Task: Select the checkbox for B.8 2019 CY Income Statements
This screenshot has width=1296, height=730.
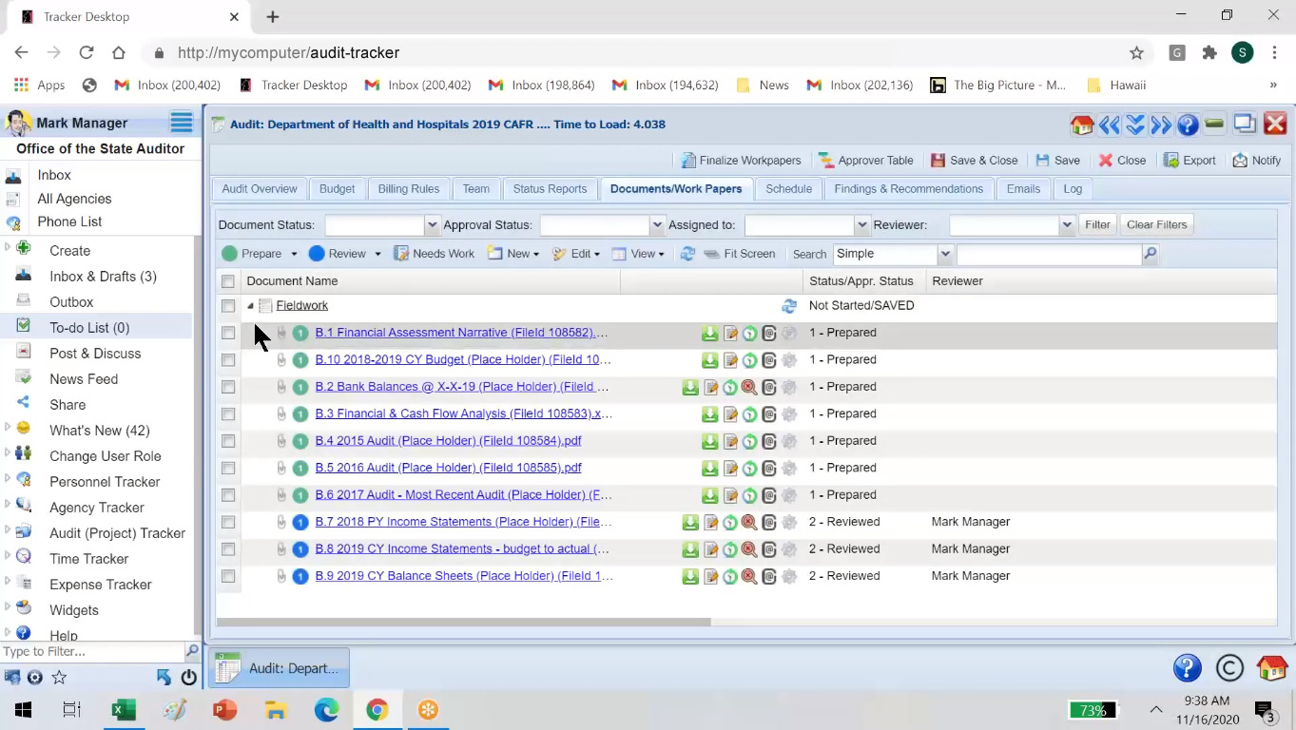Action: coord(228,549)
